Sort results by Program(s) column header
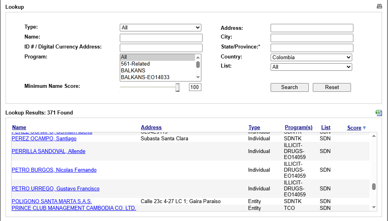The height and width of the screenshot is (221, 388). 298,128
